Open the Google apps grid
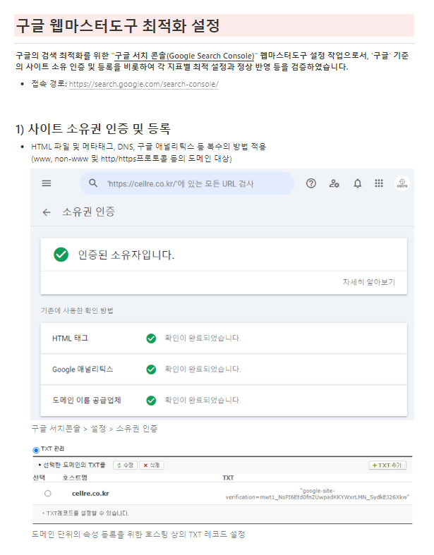434x555 pixels. pos(379,183)
